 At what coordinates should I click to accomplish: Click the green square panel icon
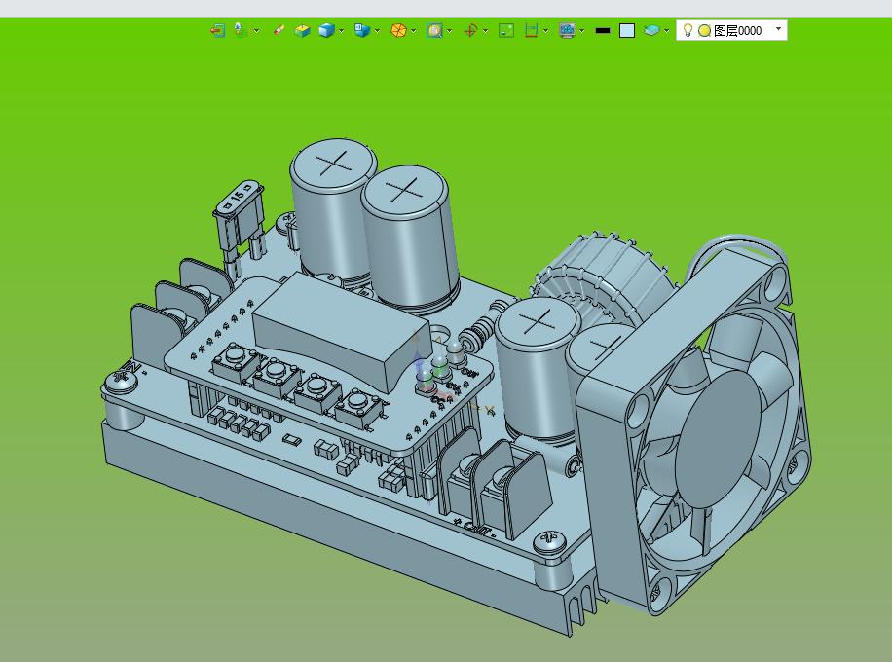pos(506,31)
